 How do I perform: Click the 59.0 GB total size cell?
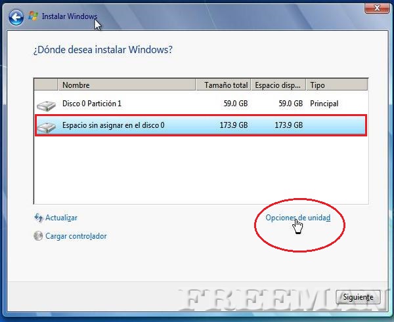tap(236, 104)
